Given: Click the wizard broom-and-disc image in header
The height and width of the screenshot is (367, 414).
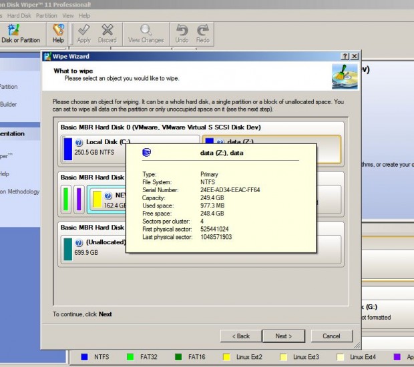Looking at the screenshot, I should (x=345, y=77).
